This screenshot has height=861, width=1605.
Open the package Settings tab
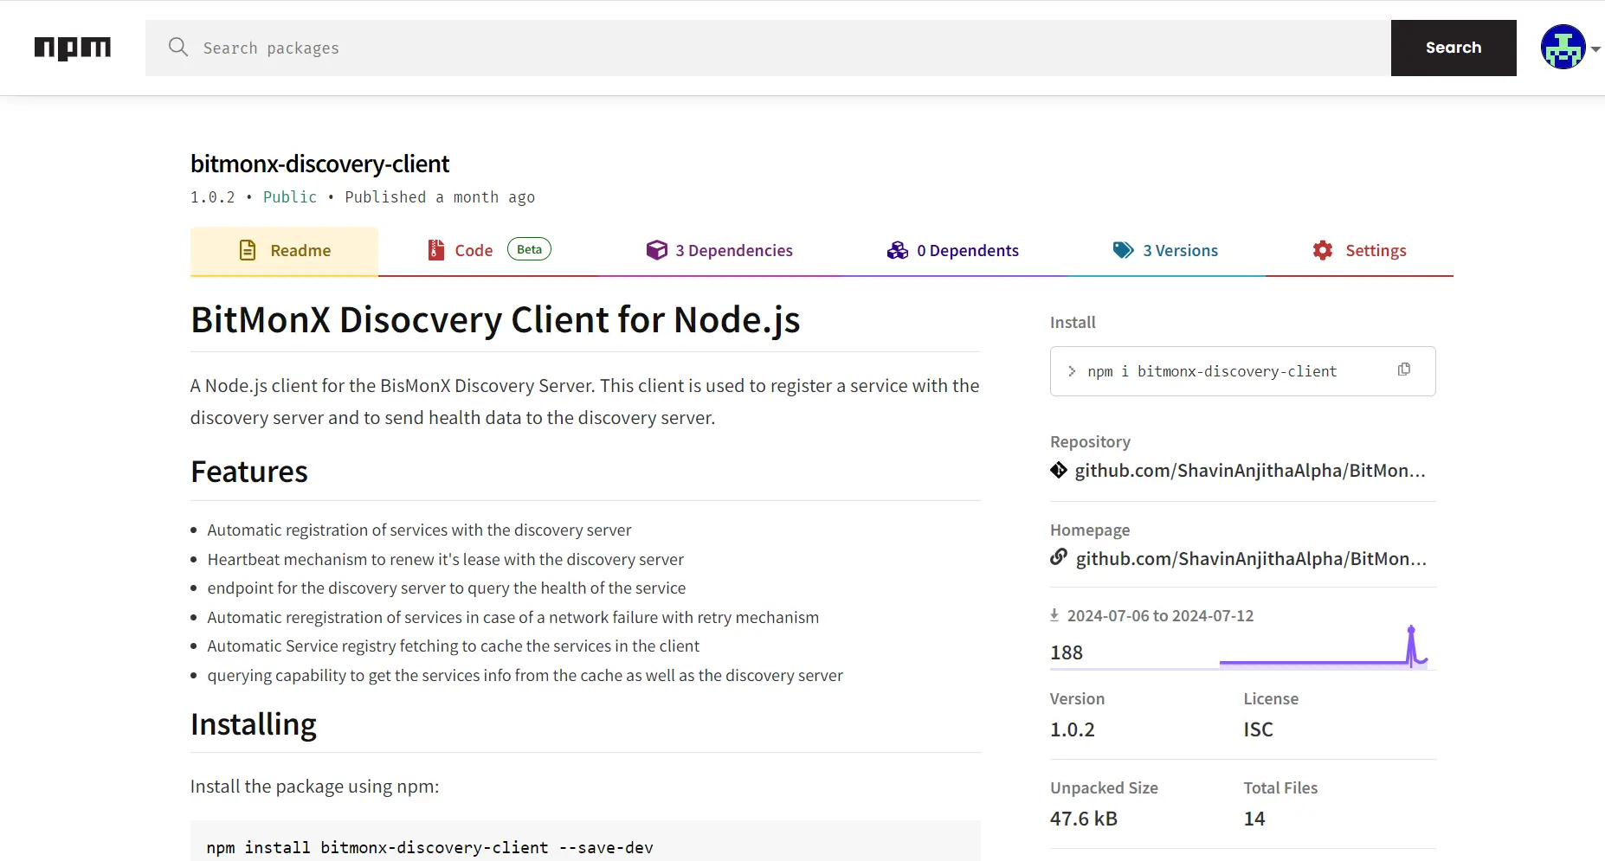(1359, 251)
